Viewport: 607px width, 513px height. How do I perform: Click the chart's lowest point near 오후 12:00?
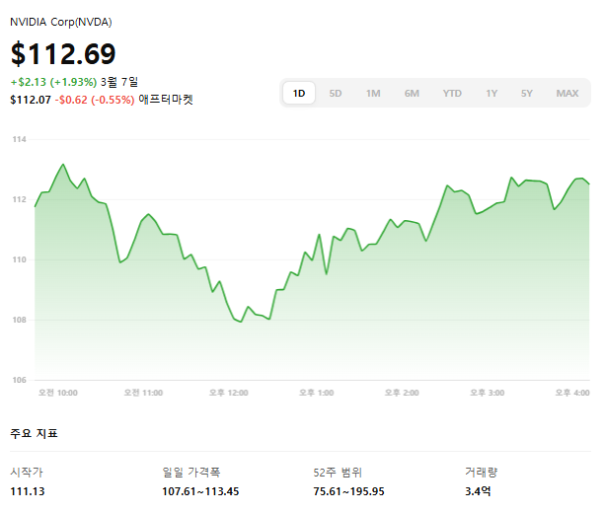pyautogui.click(x=241, y=322)
